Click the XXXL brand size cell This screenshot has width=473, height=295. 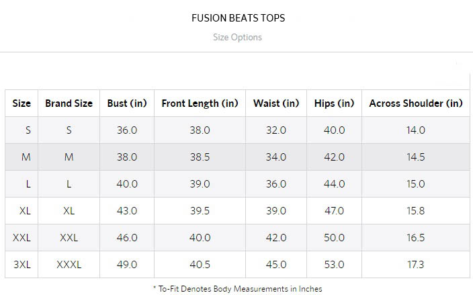coord(69,265)
